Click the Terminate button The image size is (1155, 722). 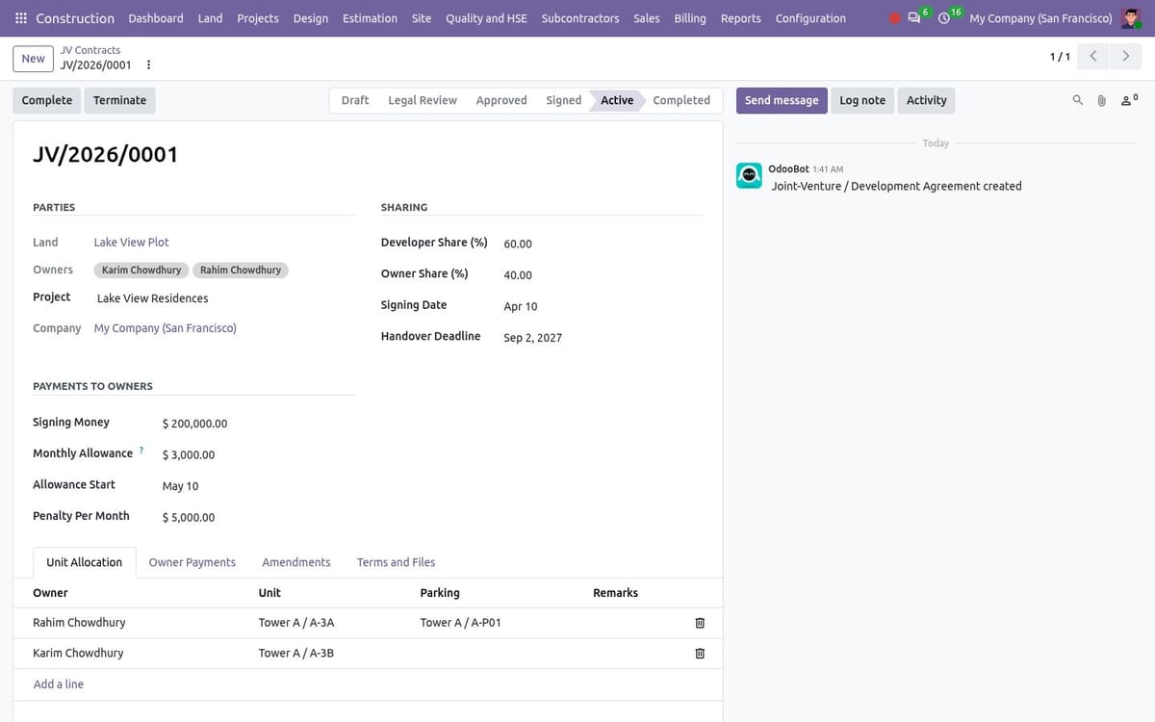point(120,100)
